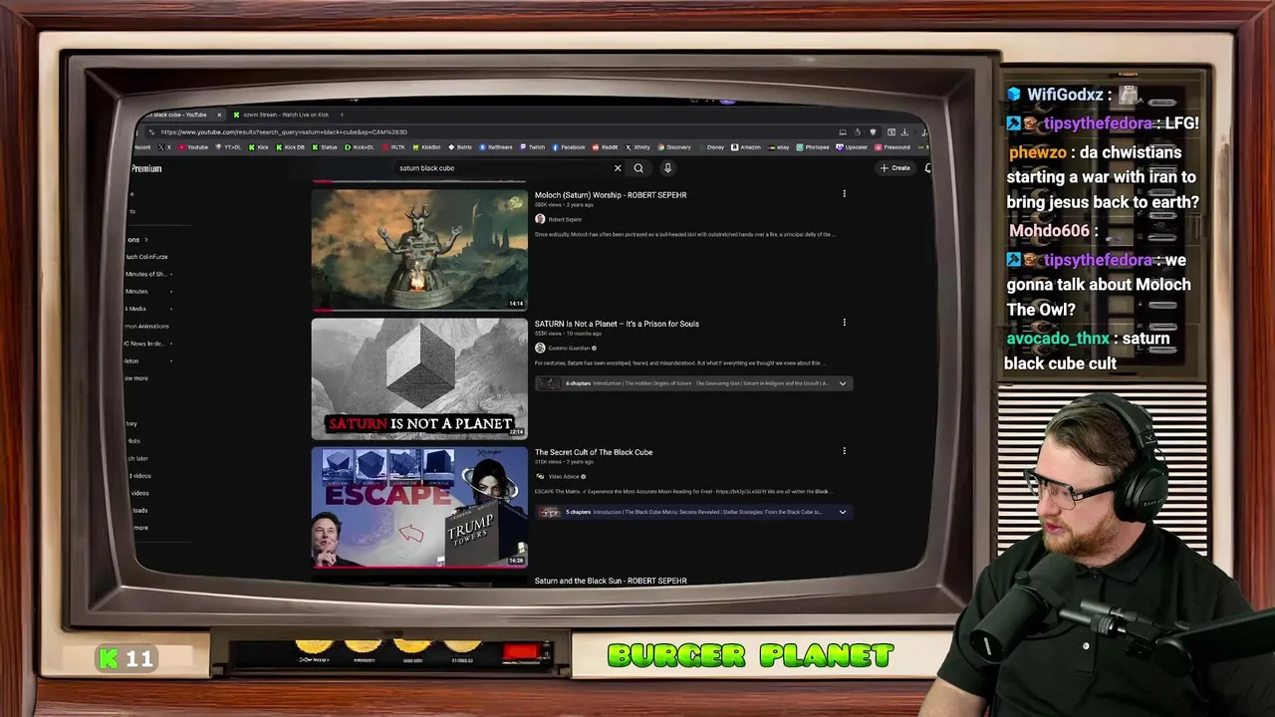Image resolution: width=1275 pixels, height=717 pixels.
Task: Visit the Esoteric Guardian channel link
Action: (x=569, y=348)
